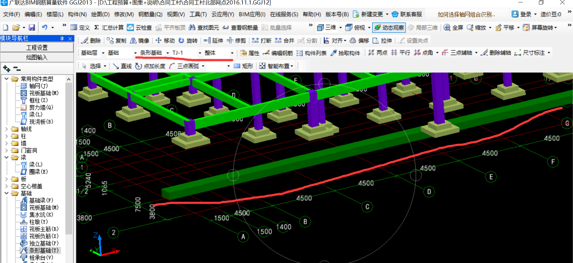Open 智能布置 smart layout dropdown

[276, 66]
